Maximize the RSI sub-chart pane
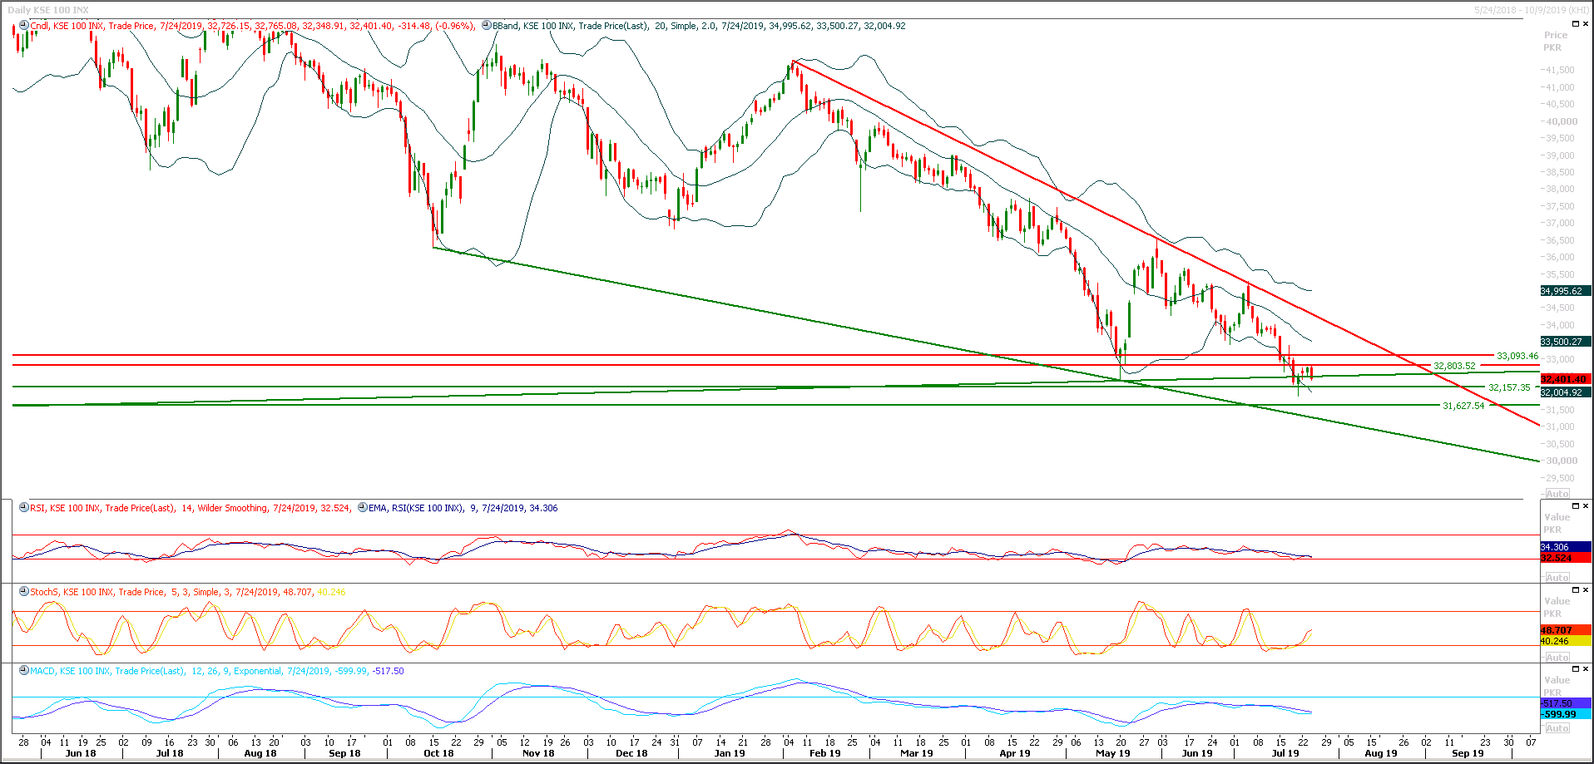1594x764 pixels. [1575, 505]
